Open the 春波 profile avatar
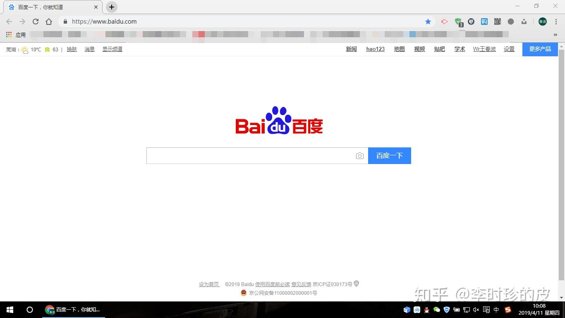Screen dimensions: 565x318 click(543, 22)
